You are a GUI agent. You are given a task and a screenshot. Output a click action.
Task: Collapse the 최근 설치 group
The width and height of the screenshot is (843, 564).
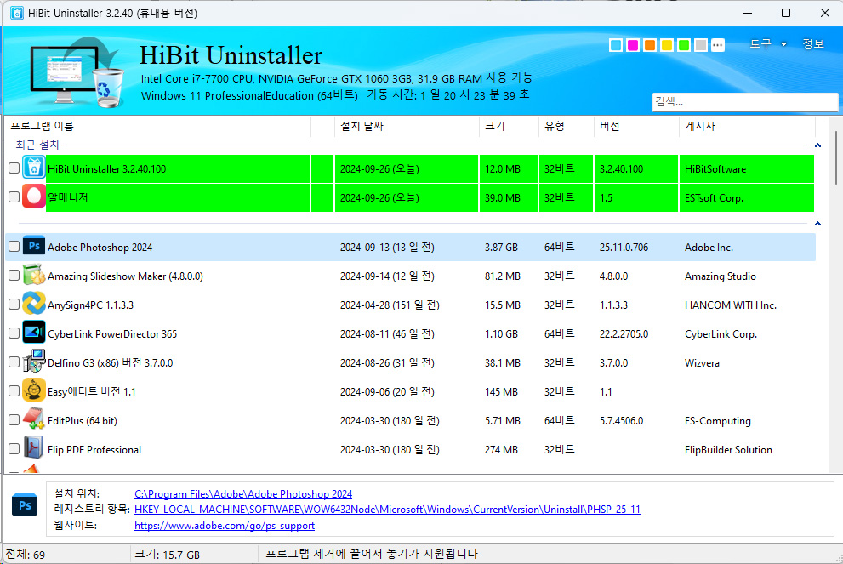coord(817,145)
